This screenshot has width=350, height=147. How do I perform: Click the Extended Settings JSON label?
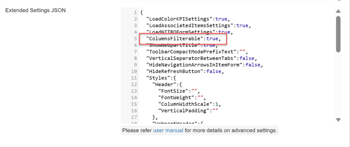point(36,10)
